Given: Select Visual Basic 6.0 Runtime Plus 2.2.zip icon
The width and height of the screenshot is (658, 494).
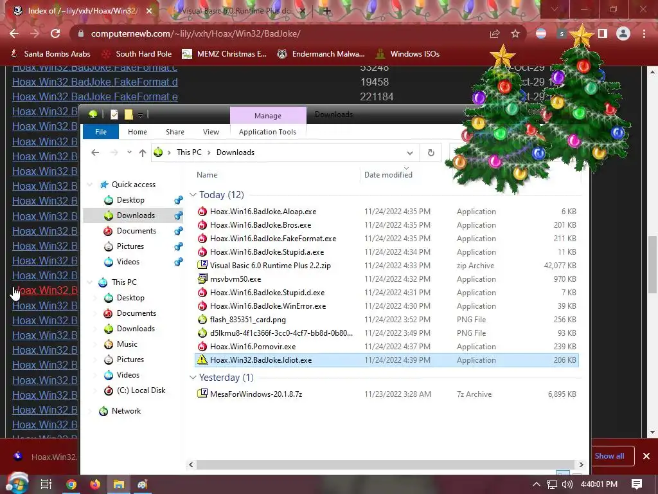Looking at the screenshot, I should [202, 265].
